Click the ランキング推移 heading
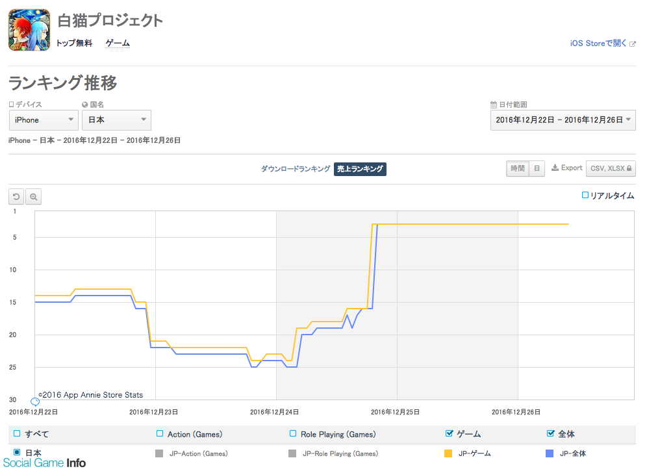Image resolution: width=647 pixels, height=471 pixels. [x=63, y=83]
